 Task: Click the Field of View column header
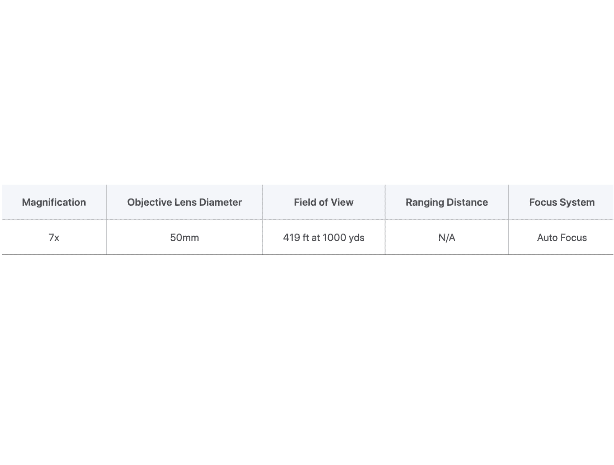[323, 202]
